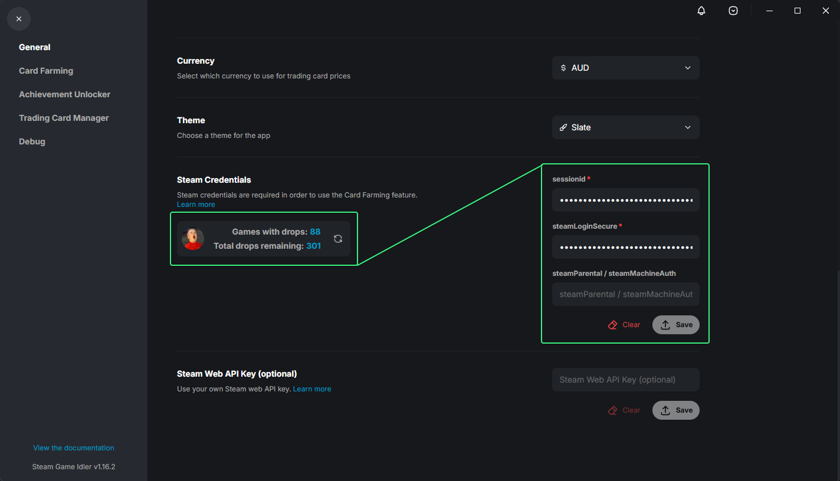Screen dimensions: 840x481
Task: Switch to the Card Farming settings tab
Action: point(46,71)
